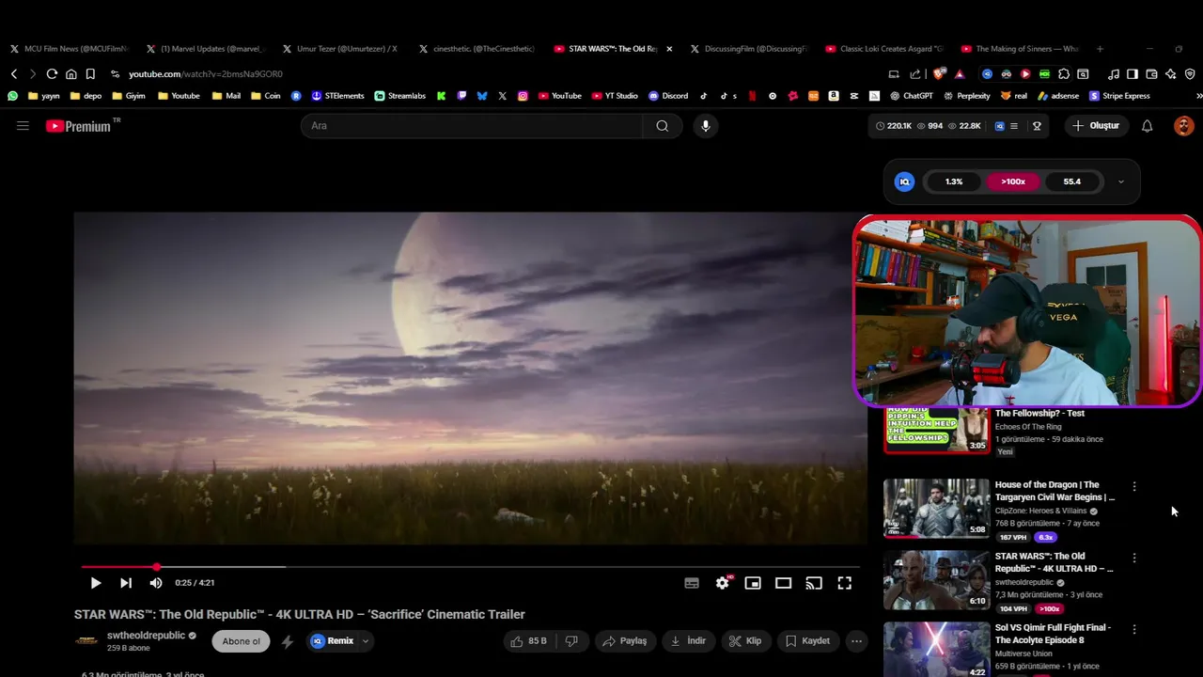1203x677 pixels.
Task: Open the Sol VS Qimir Full Fight thumbnail
Action: pyautogui.click(x=936, y=650)
